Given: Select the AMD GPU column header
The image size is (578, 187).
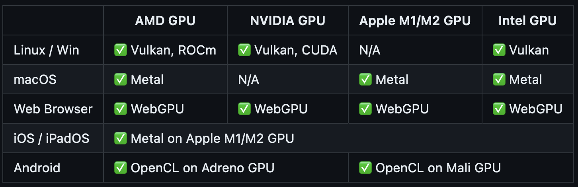Looking at the screenshot, I should click(165, 21).
